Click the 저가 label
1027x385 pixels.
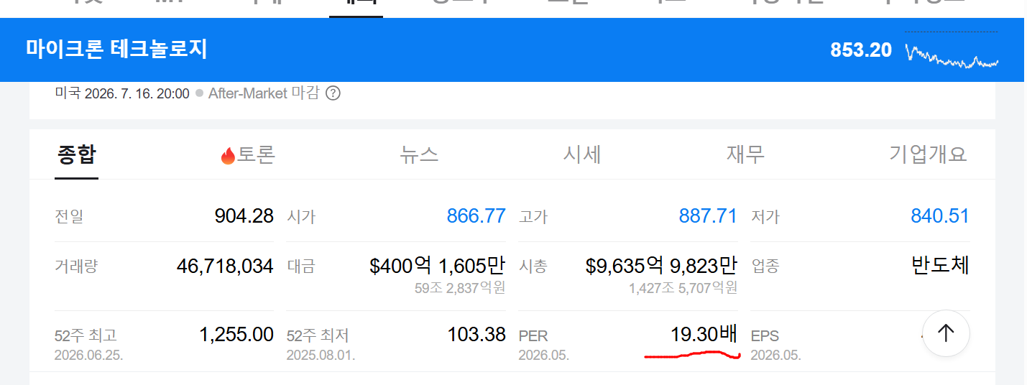[x=765, y=216]
